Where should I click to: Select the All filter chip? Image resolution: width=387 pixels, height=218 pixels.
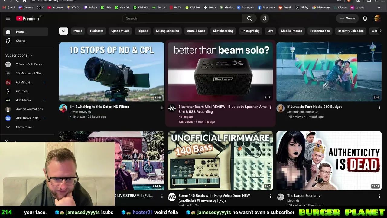coord(63,31)
